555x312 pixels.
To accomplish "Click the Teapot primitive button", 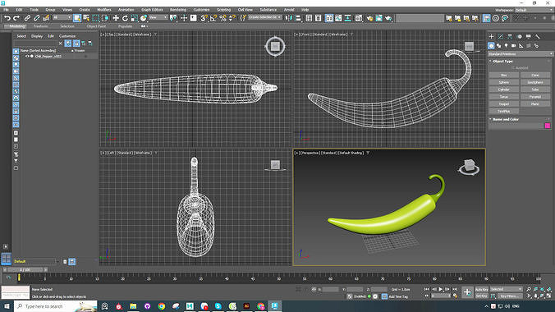I will pyautogui.click(x=504, y=103).
